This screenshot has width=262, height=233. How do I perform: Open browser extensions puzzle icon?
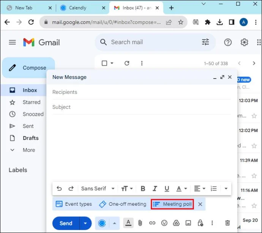pyautogui.click(x=208, y=22)
